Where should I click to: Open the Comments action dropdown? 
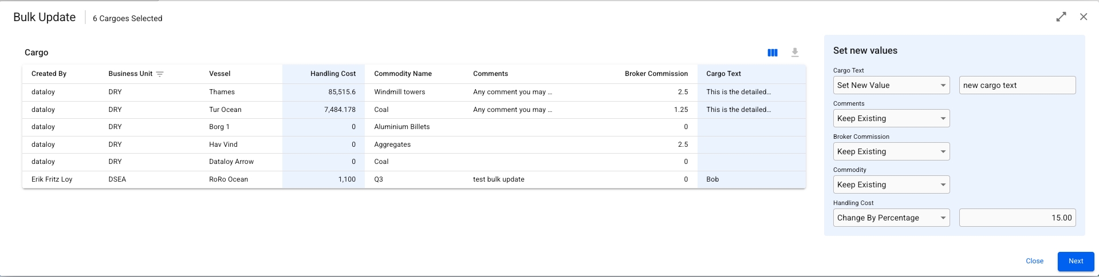point(891,118)
